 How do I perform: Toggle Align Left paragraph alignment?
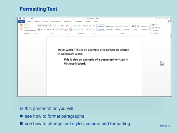[70, 29]
